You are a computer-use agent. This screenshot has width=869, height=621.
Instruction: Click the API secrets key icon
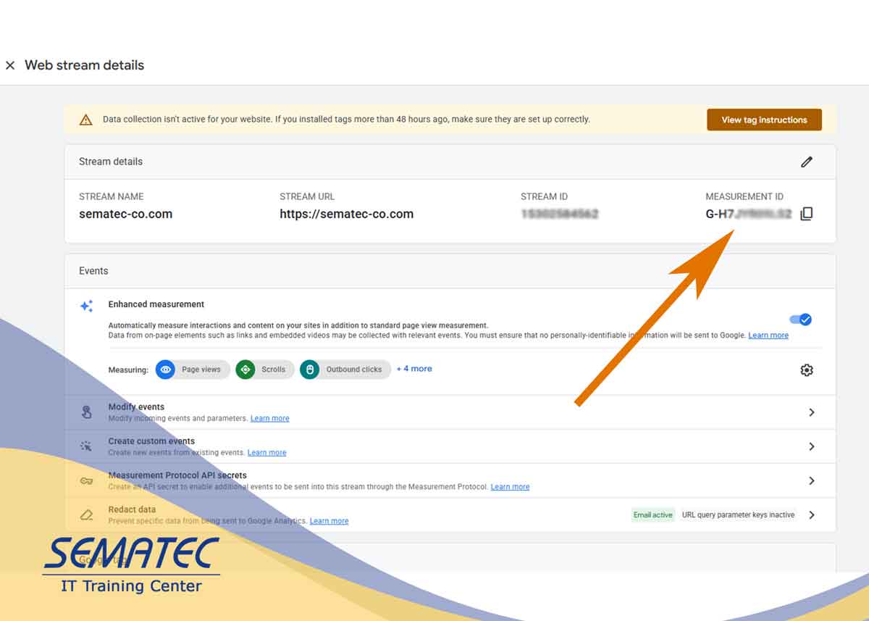[x=86, y=481]
